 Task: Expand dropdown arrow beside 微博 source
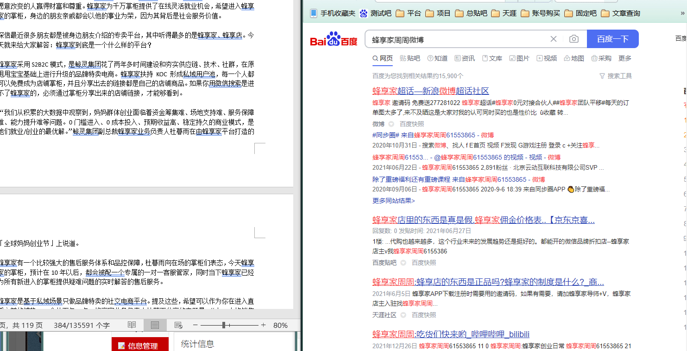[391, 124]
